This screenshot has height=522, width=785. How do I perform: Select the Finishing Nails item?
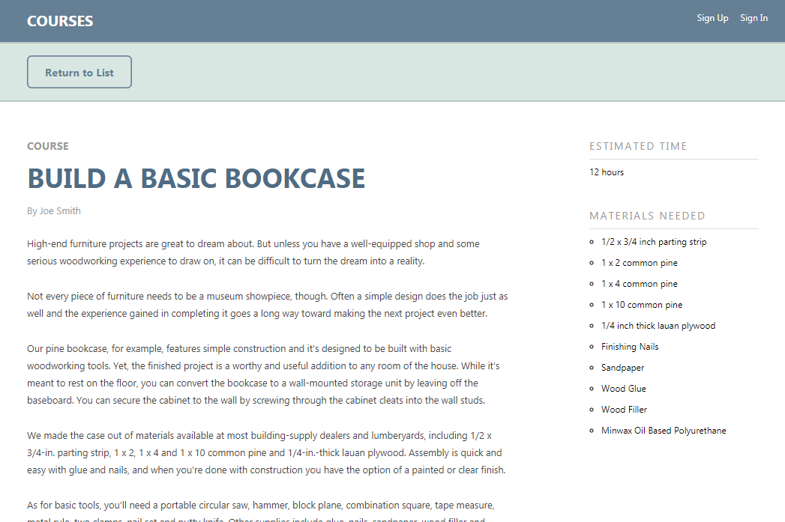click(630, 347)
